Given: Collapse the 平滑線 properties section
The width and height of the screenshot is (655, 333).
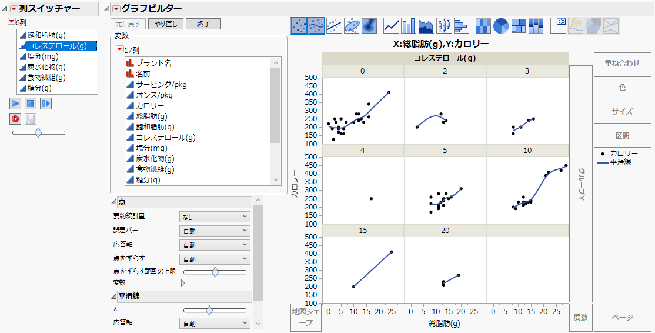Looking at the screenshot, I should click(x=114, y=297).
